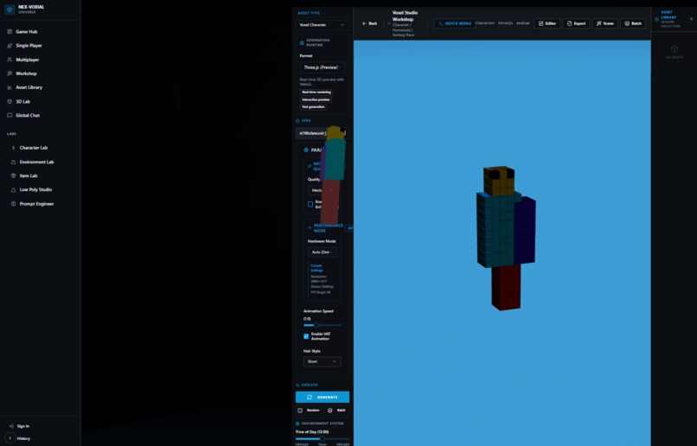
Task: Open the Three.js (Preview) format dropdown
Action: pos(323,67)
